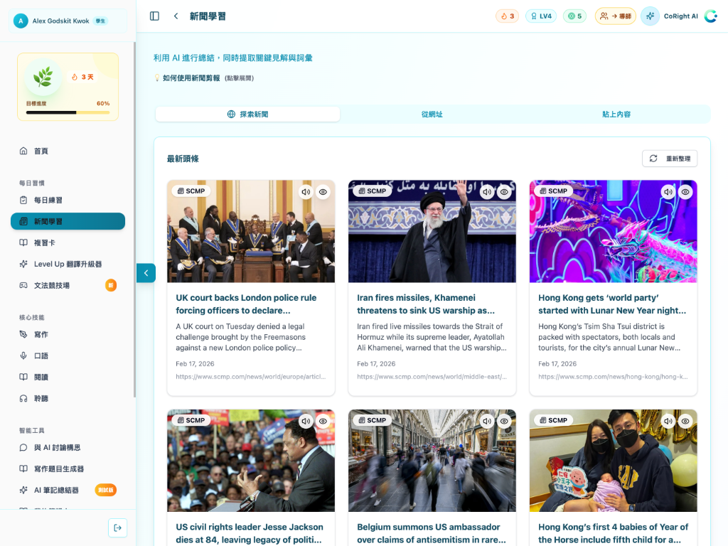Viewport: 728px width, 546px height.
Task: Open 閱讀 reading skill in sidebar
Action: pyautogui.click(x=68, y=377)
